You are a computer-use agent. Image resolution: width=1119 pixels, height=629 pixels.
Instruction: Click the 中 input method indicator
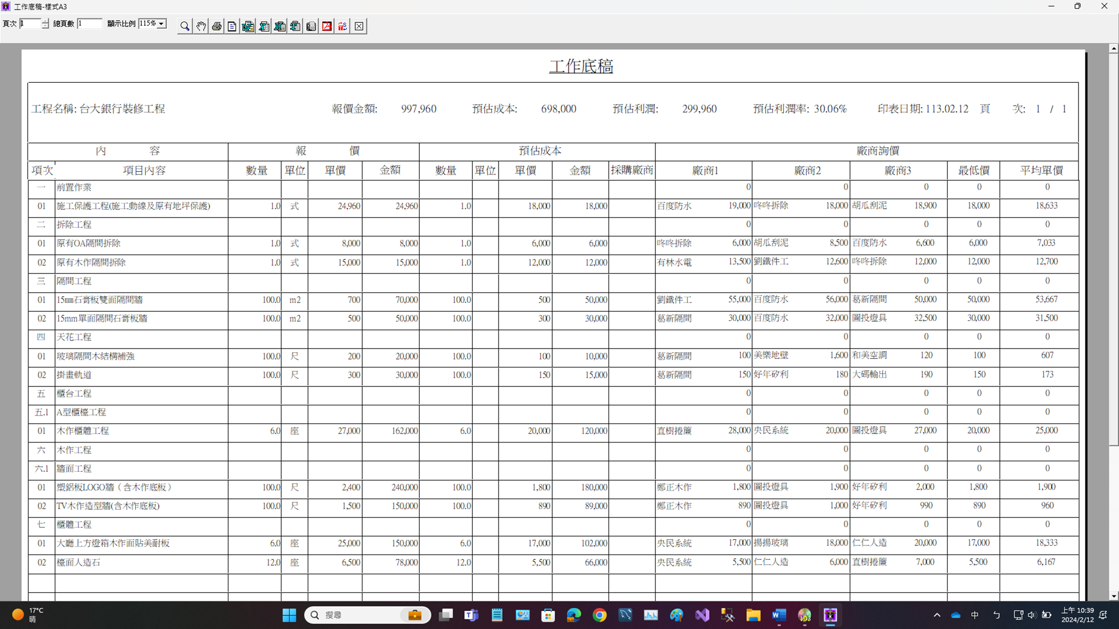(975, 615)
